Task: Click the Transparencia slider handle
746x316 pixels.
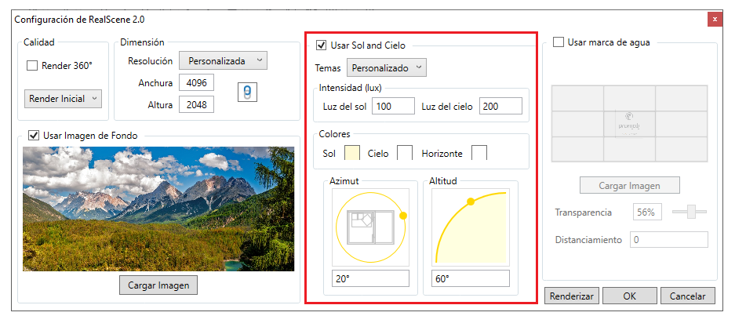Action: [692, 212]
